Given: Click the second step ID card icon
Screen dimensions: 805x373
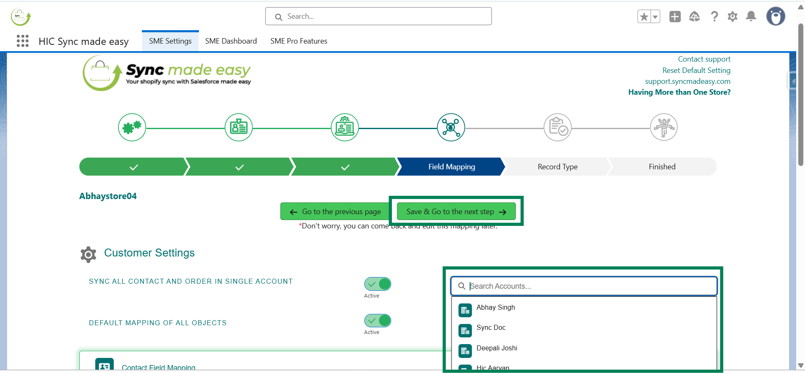Looking at the screenshot, I should coord(239,127).
